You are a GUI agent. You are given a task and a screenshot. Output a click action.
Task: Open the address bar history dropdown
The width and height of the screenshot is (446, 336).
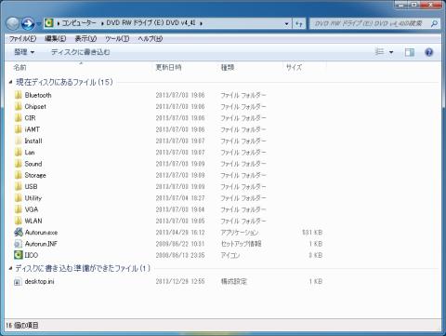(286, 23)
